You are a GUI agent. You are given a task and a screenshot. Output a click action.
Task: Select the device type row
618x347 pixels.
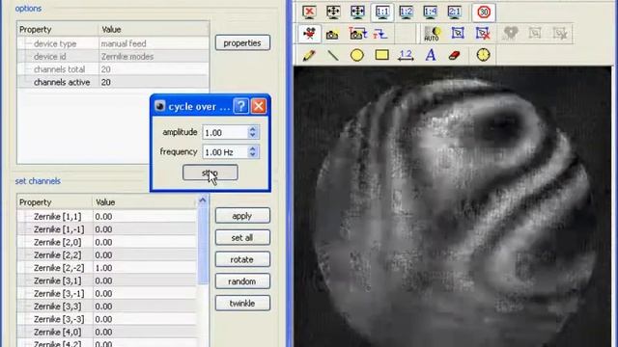113,43
